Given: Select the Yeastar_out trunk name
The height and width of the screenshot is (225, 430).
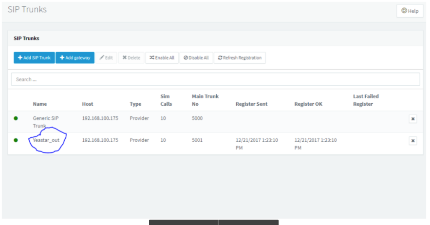Looking at the screenshot, I should click(46, 140).
